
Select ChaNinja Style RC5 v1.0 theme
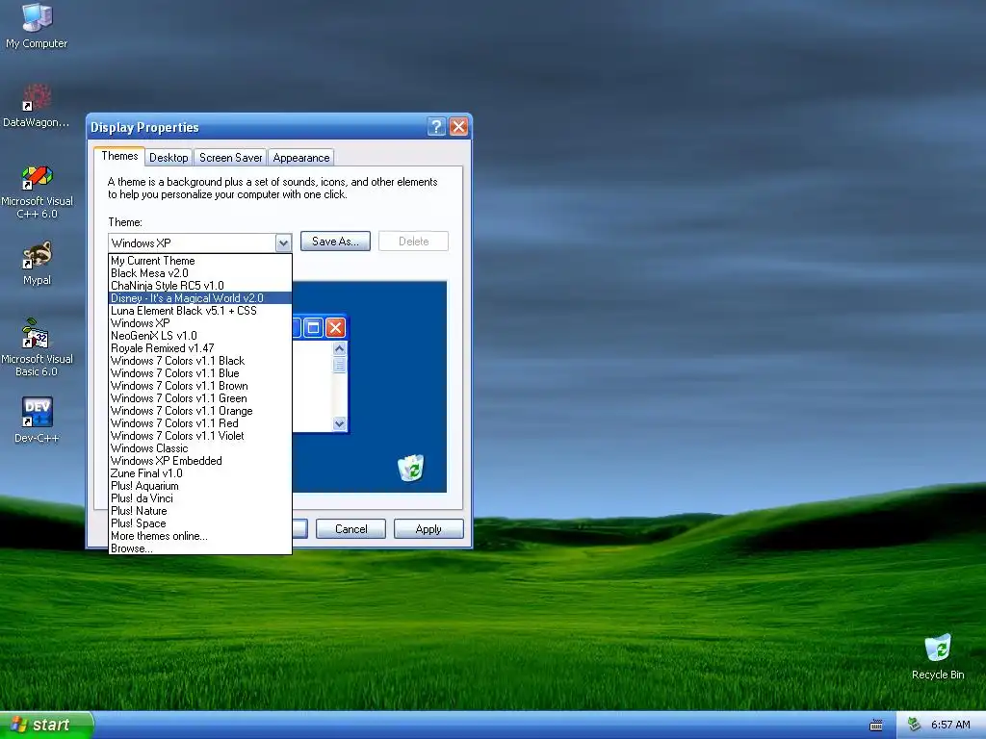(200, 285)
